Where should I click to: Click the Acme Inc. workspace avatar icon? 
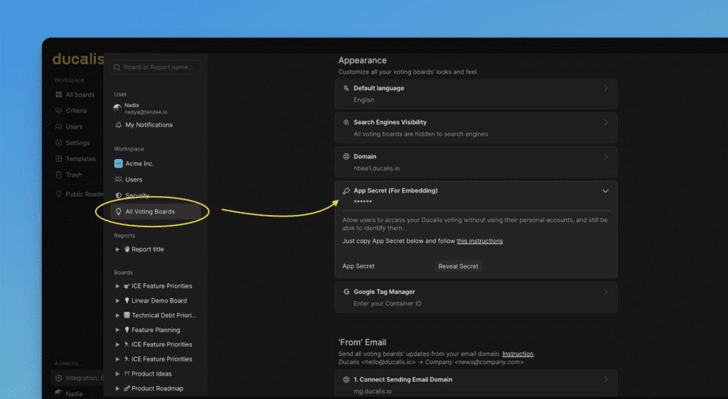(118, 163)
